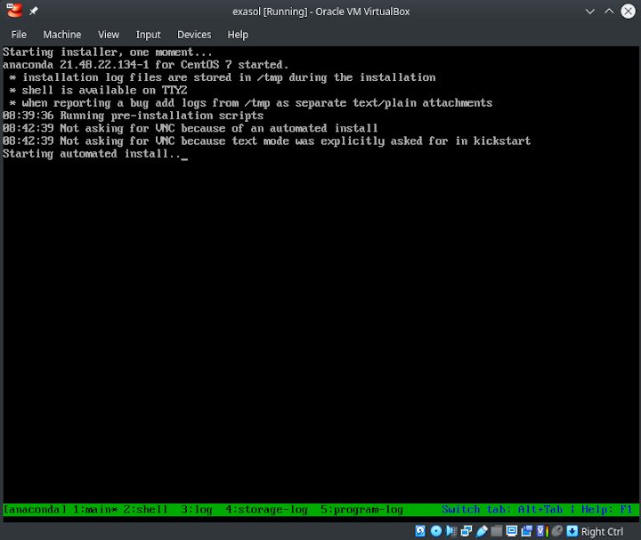This screenshot has height=540, width=641.
Task: Click the 3:log tab in anaconda bar
Action: coord(197,510)
